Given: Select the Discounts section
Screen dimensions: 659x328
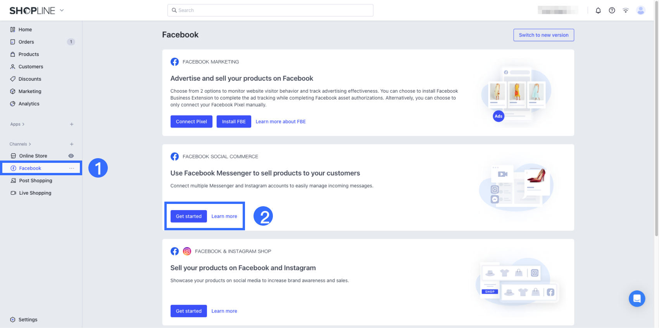Looking at the screenshot, I should pyautogui.click(x=30, y=79).
